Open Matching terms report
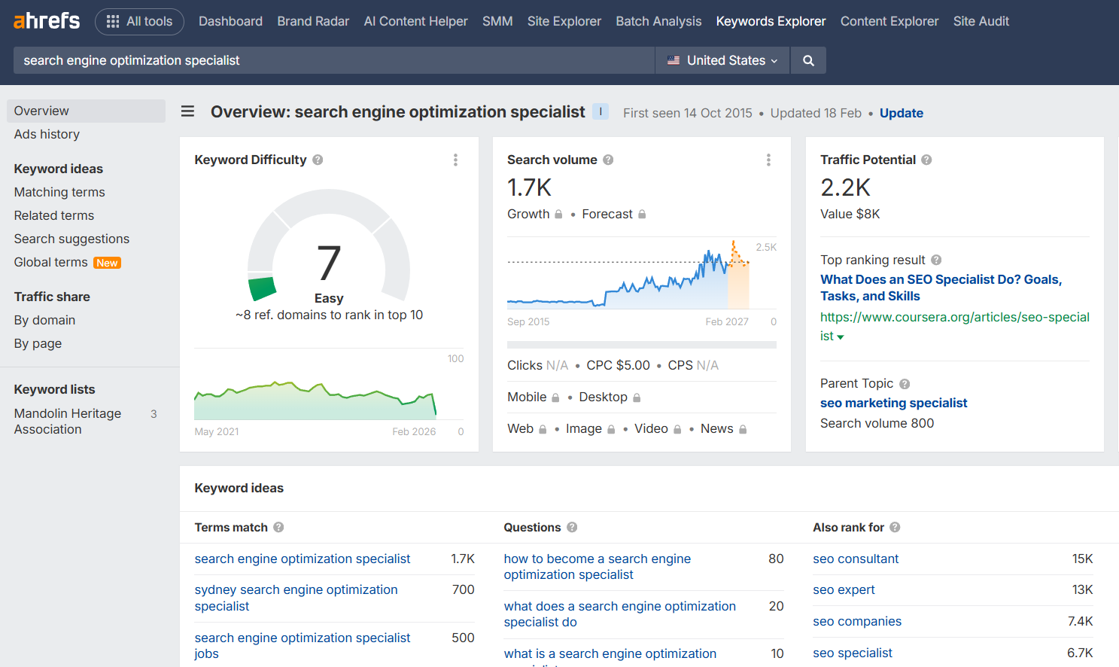Viewport: 1119px width, 667px height. point(59,192)
